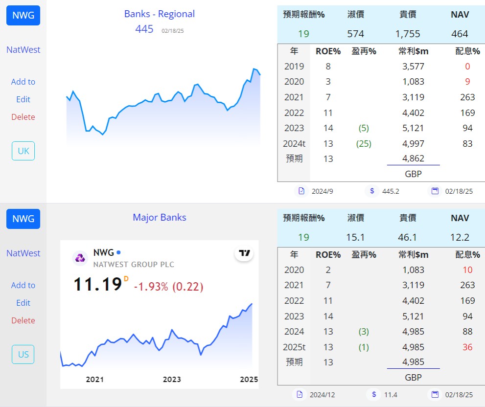This screenshot has width=485, height=407.
Task: Click red dividend value 10 in 2020 row
Action: click(467, 270)
